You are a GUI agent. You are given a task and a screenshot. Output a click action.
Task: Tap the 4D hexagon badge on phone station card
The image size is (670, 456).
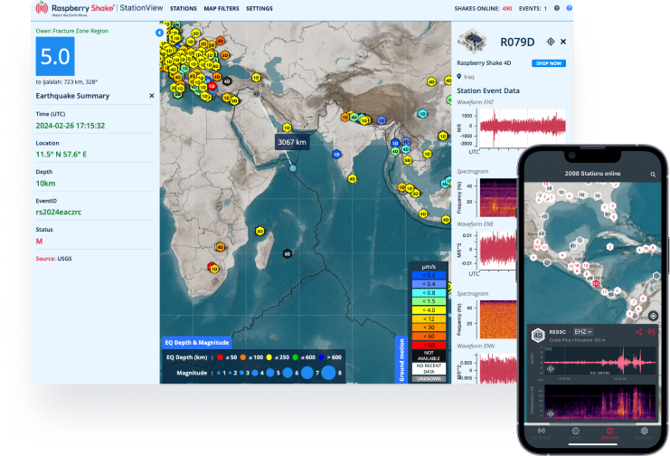(538, 336)
